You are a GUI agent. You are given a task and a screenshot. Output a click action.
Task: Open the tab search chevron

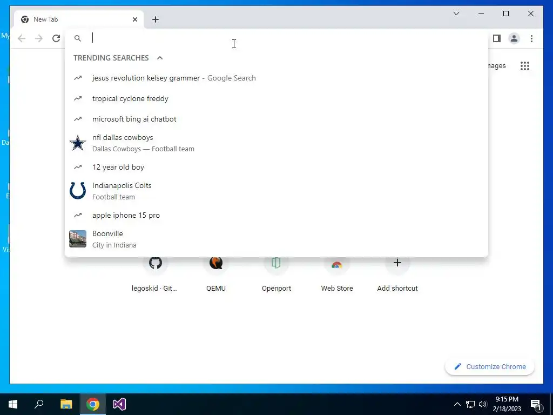point(456,14)
